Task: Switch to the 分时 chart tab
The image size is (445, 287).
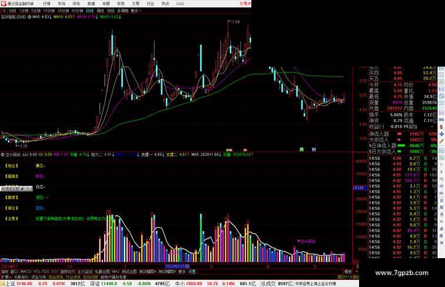Action: [12, 11]
